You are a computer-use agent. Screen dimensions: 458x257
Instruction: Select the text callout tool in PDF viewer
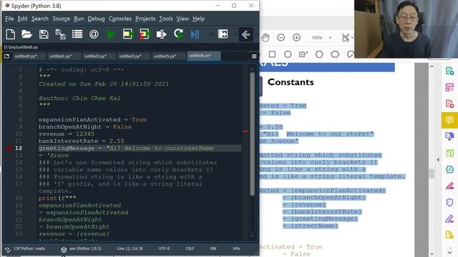tap(303, 54)
